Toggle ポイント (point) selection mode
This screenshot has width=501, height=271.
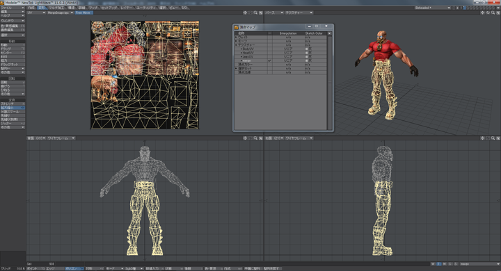pyautogui.click(x=35, y=269)
